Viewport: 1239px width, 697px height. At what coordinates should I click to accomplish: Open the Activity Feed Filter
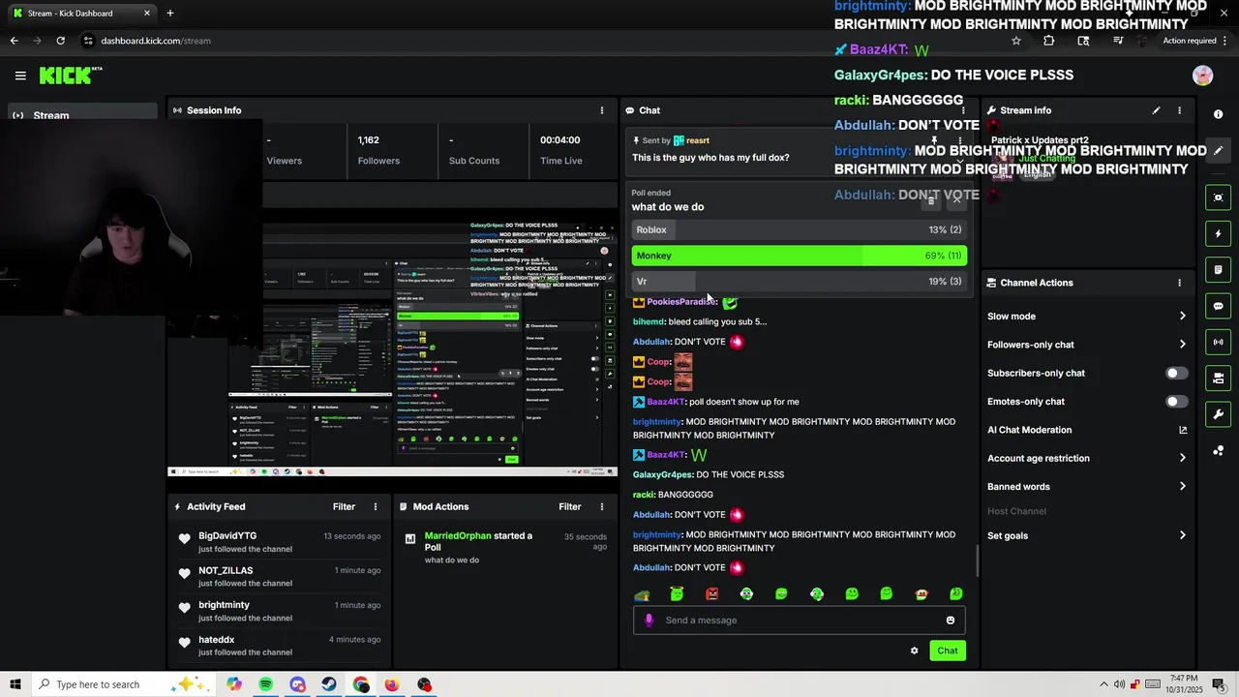coord(344,506)
